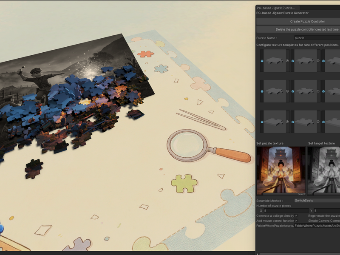
Task: Click the 'Number of puzzle pieces' label
Action: [x=274, y=206]
